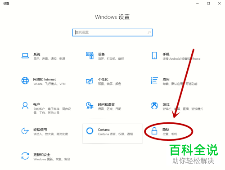Click the 蓝牙、打印机、鼠标 description
Screen dimensions: 225x170
click(111, 59)
